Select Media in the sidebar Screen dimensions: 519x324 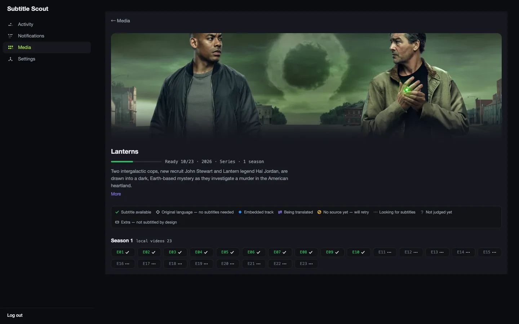click(47, 48)
